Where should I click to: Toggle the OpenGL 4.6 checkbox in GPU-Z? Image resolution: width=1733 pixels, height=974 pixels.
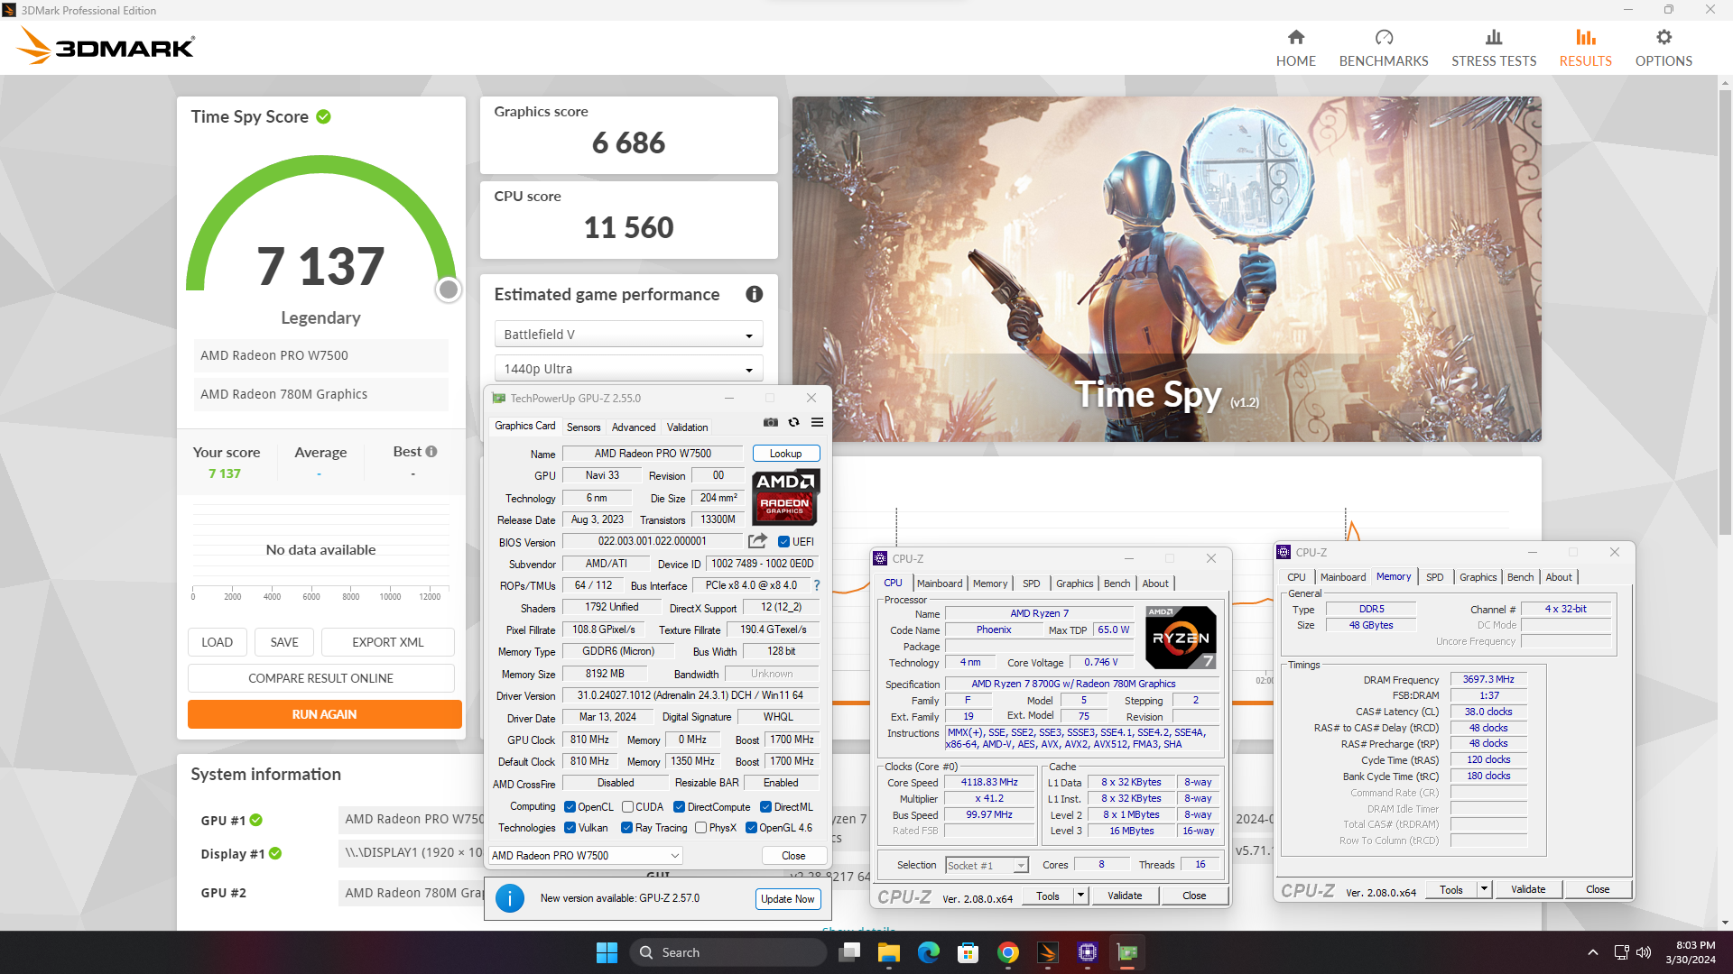point(751,828)
